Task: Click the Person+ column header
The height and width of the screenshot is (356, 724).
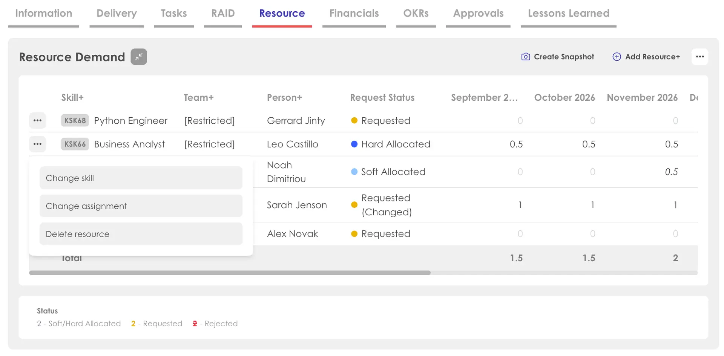Action: (285, 98)
